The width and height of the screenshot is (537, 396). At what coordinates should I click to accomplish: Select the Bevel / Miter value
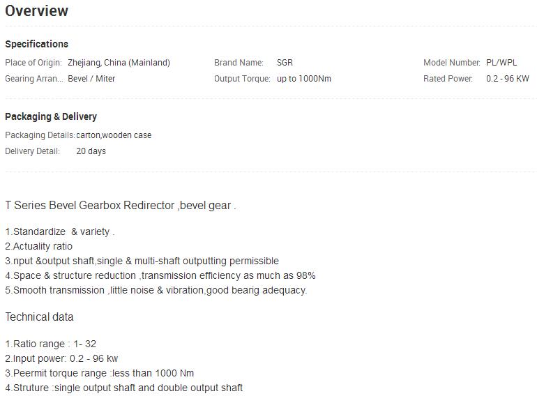[91, 79]
